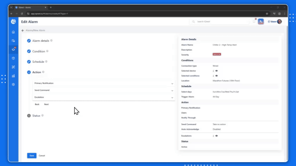Image resolution: width=296 pixels, height=166 pixels.
Task: View Escalations with the eye icon
Action: point(217,136)
